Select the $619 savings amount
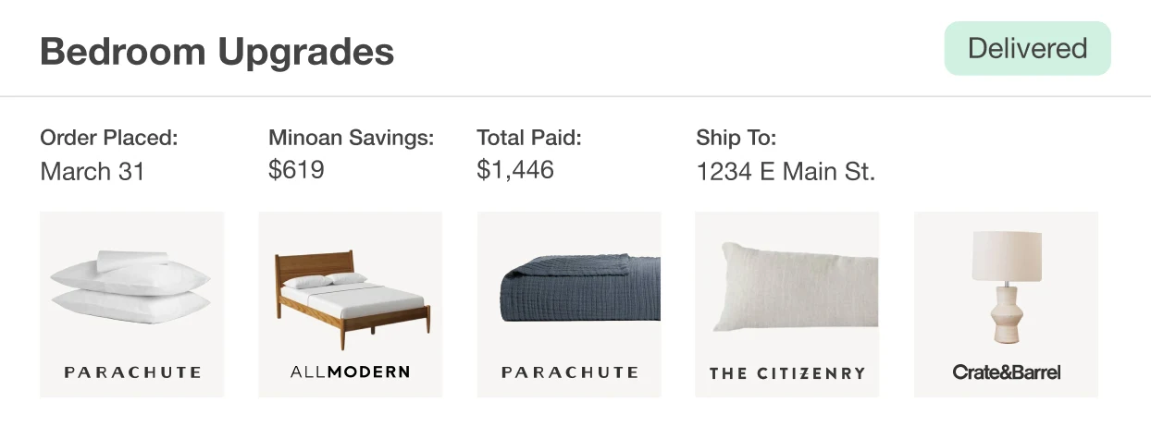This screenshot has width=1151, height=439. [296, 170]
